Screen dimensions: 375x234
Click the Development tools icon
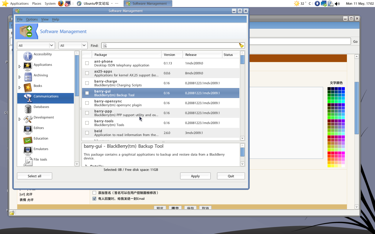(28, 119)
